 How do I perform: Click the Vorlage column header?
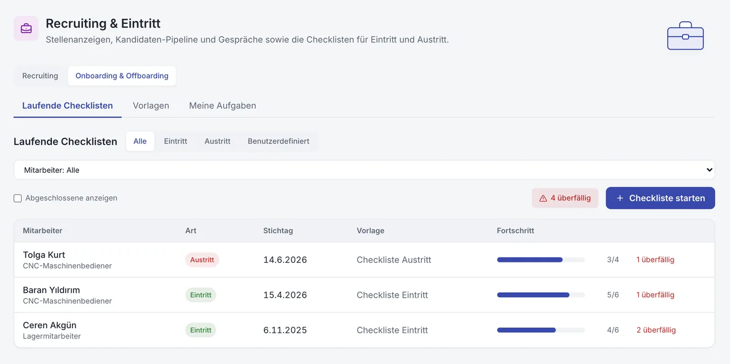click(371, 231)
